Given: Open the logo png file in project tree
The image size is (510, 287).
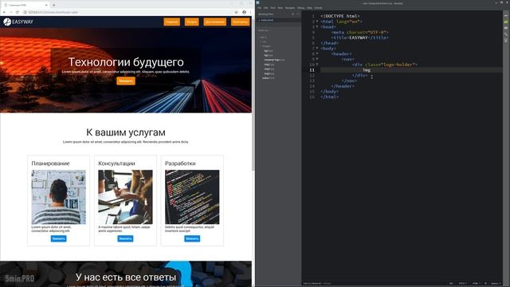Looking at the screenshot, I should click(274, 60).
